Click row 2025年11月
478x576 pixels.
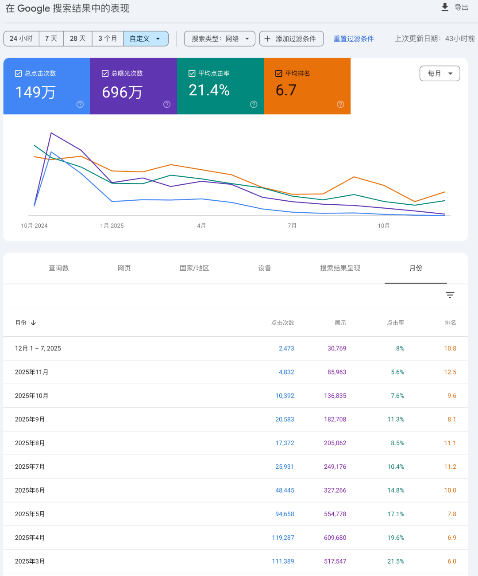[x=235, y=372]
